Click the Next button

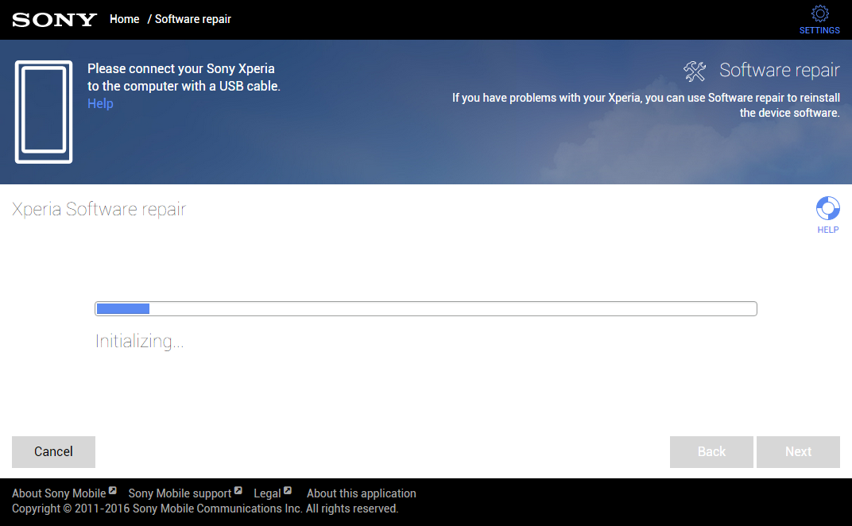click(798, 451)
